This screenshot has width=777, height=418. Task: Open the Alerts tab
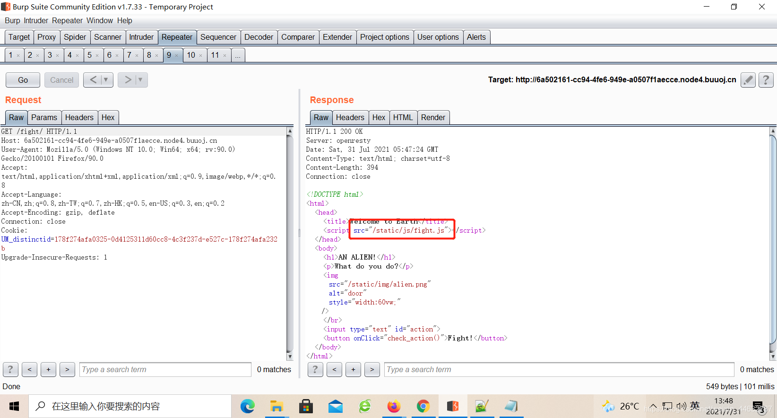[476, 37]
